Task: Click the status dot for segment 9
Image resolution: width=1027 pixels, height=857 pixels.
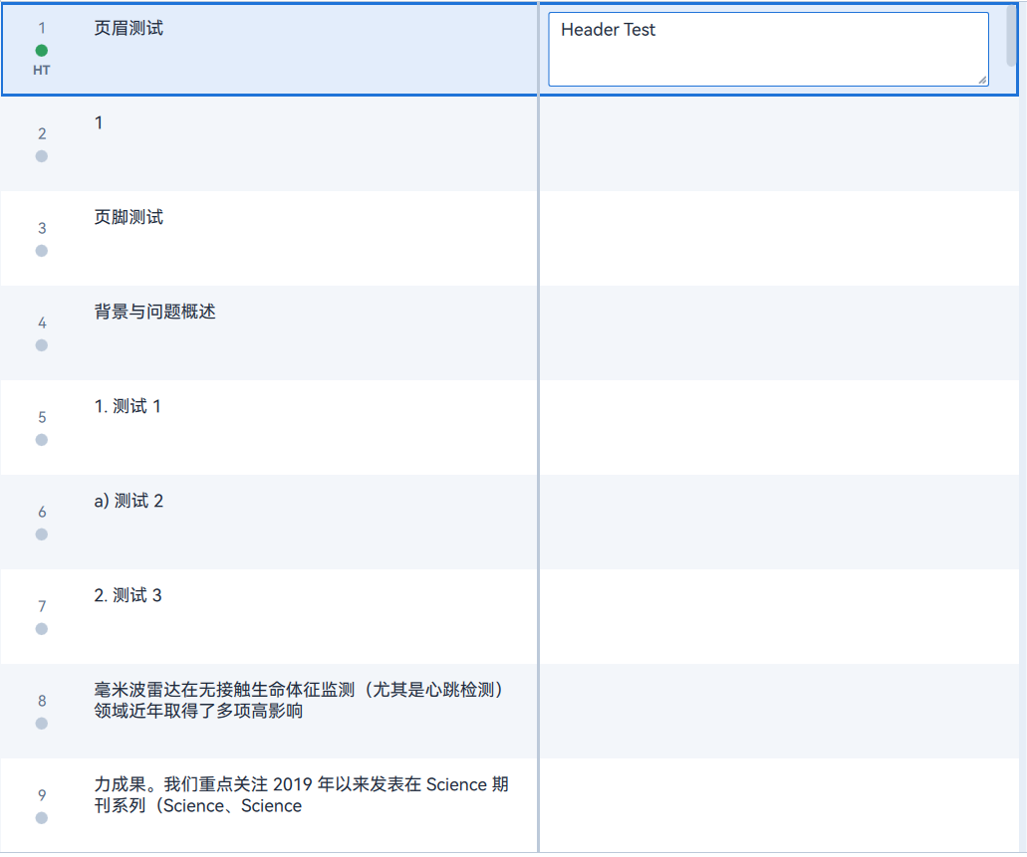Action: pos(42,818)
